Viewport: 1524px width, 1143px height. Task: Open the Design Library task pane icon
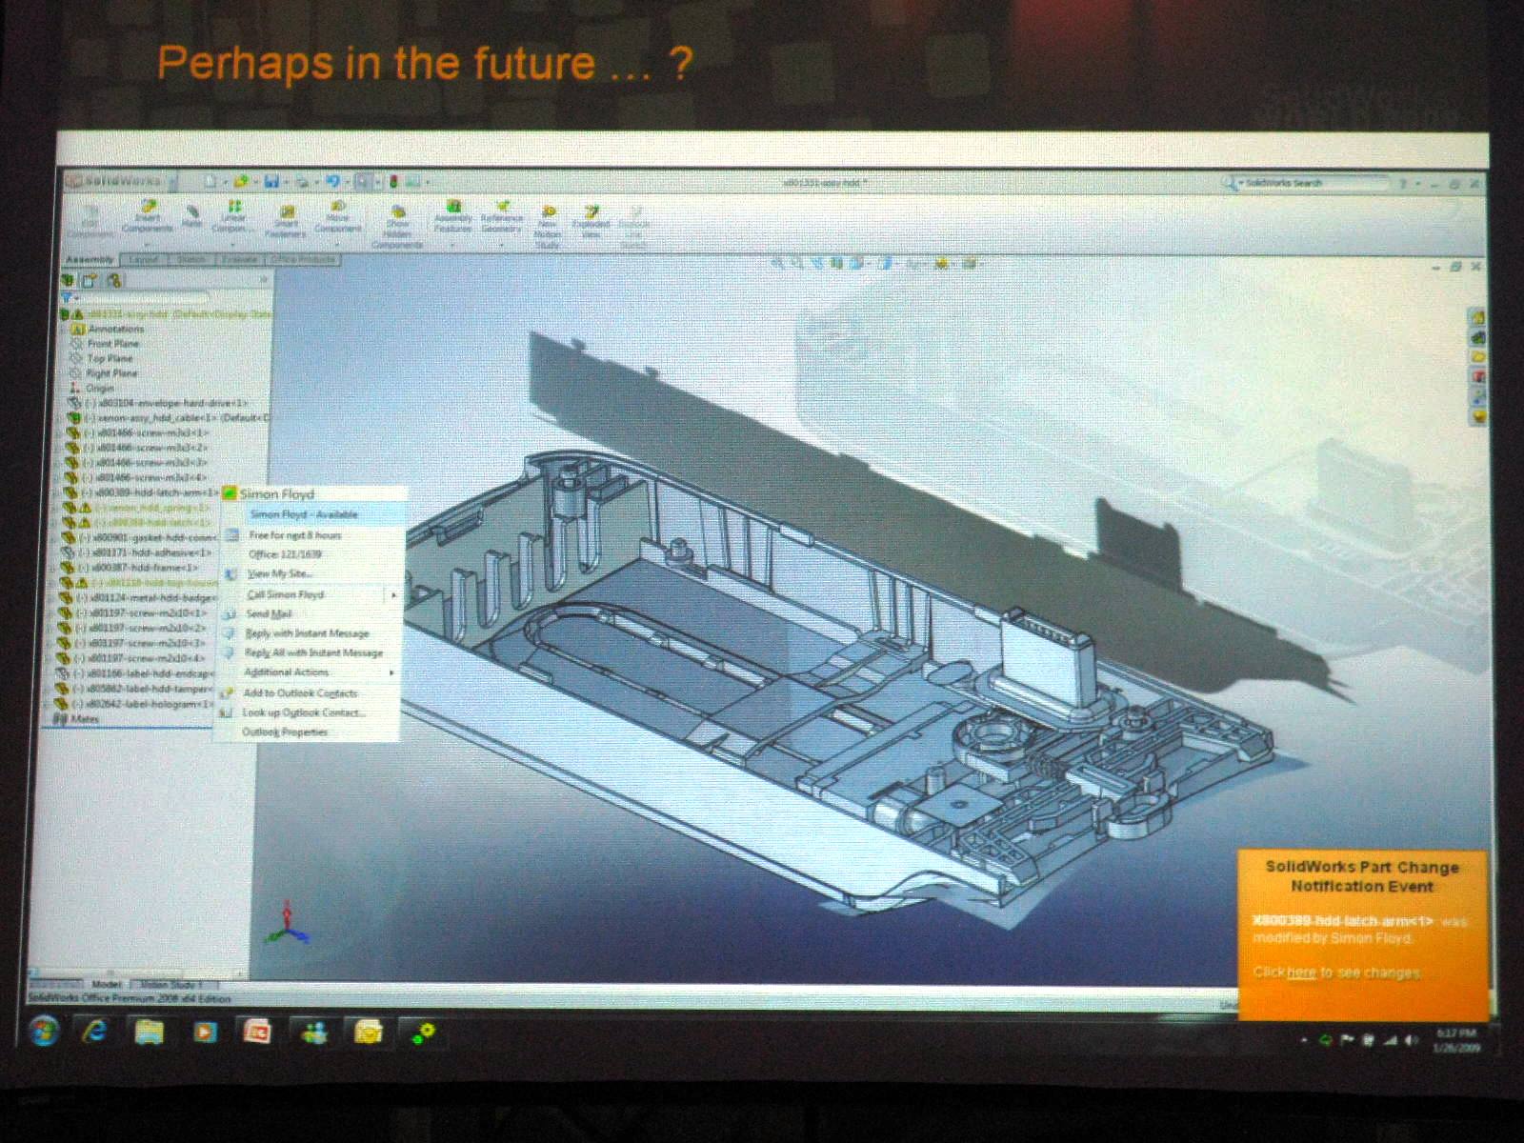tap(1478, 337)
